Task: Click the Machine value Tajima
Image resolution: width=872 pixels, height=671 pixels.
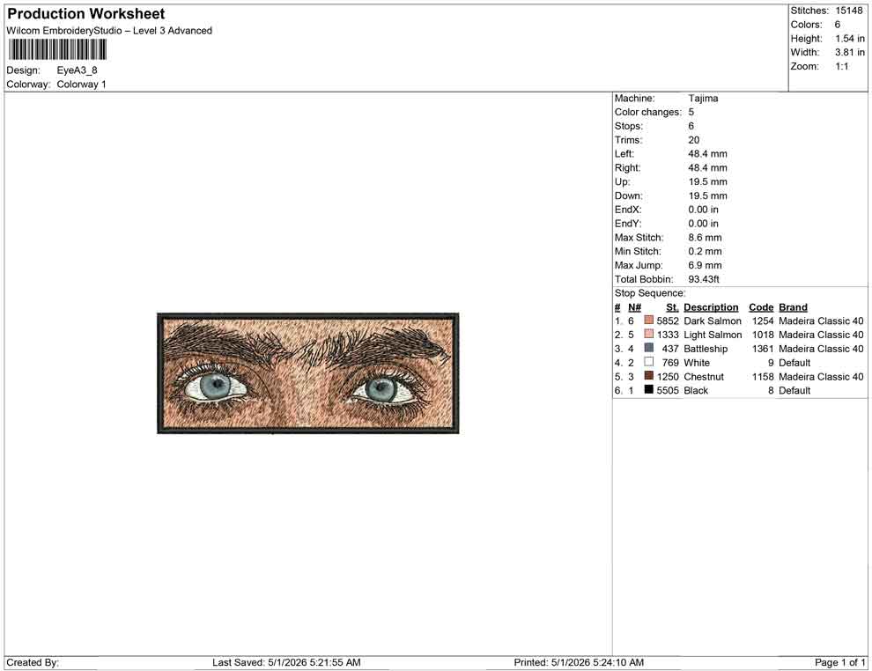Action: point(703,98)
